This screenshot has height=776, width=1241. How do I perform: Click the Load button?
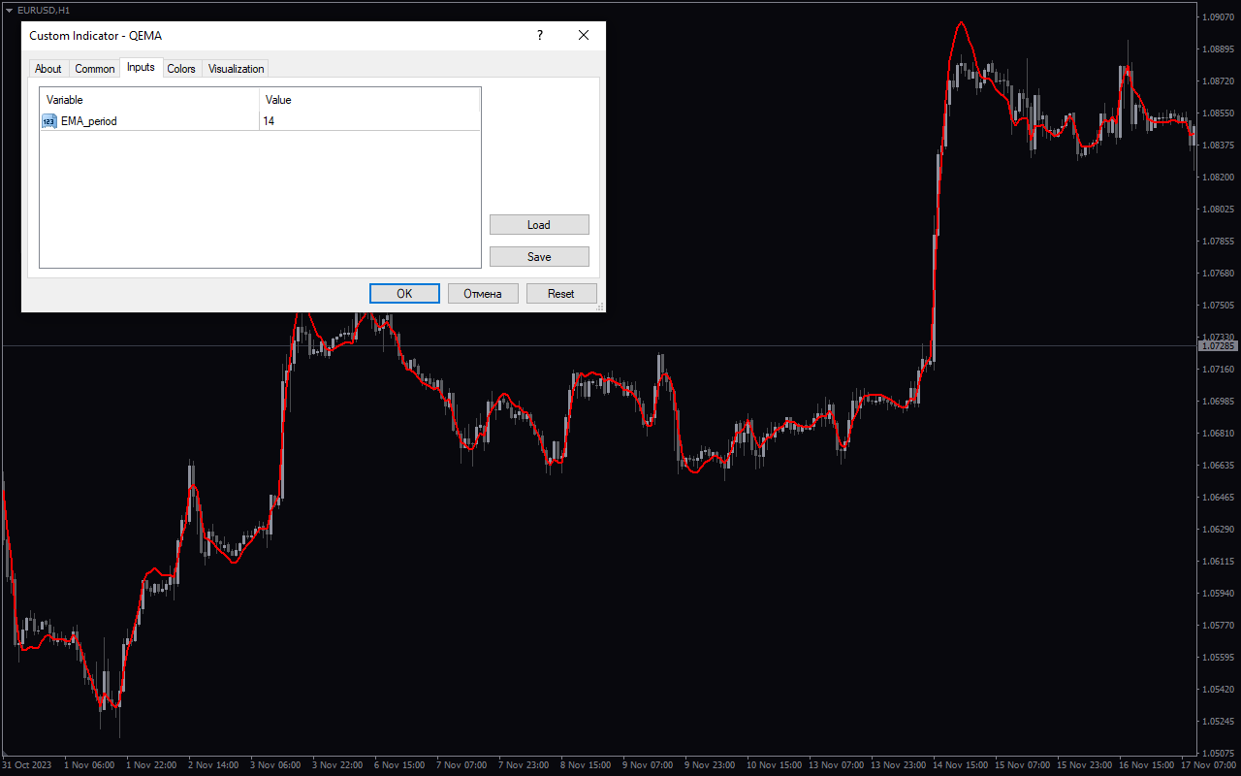[539, 225]
